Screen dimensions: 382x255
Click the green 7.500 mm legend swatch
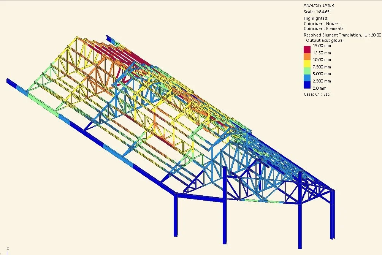click(307, 71)
